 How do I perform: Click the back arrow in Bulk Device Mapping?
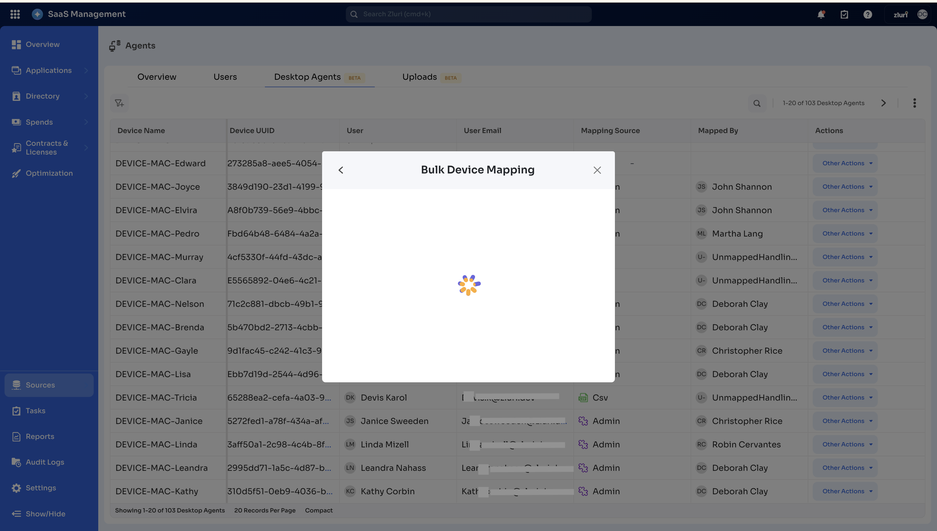[341, 170]
